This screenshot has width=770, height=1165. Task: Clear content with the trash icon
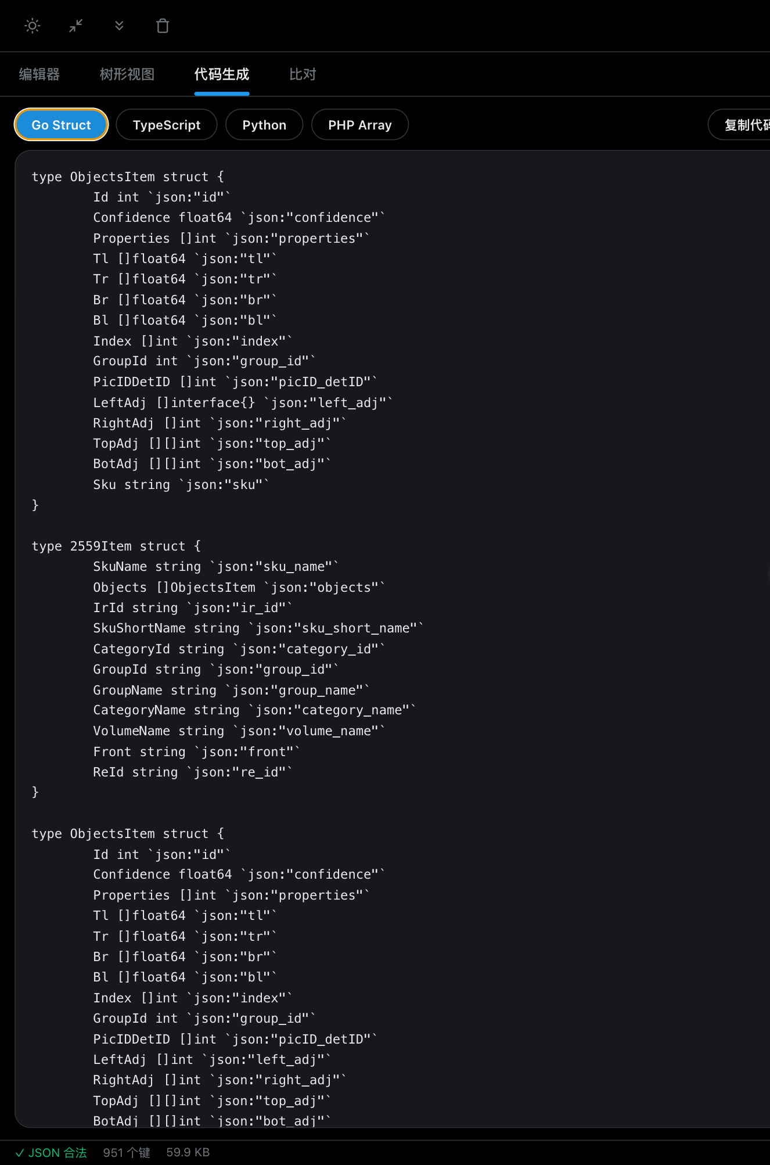pyautogui.click(x=163, y=26)
